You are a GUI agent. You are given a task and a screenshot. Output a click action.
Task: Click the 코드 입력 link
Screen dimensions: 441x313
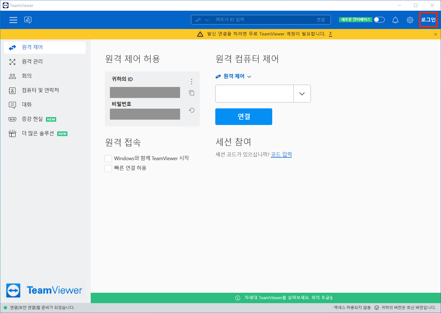pyautogui.click(x=281, y=155)
